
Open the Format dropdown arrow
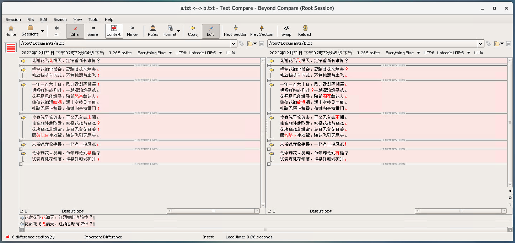click(x=179, y=31)
